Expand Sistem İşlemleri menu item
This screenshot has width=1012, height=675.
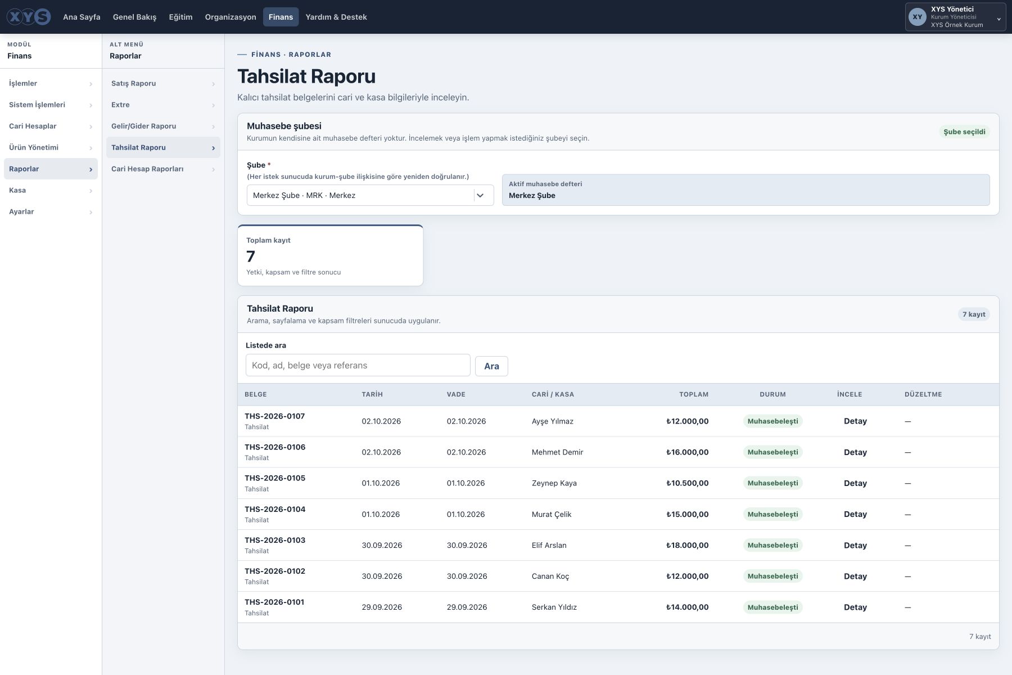[x=51, y=105]
